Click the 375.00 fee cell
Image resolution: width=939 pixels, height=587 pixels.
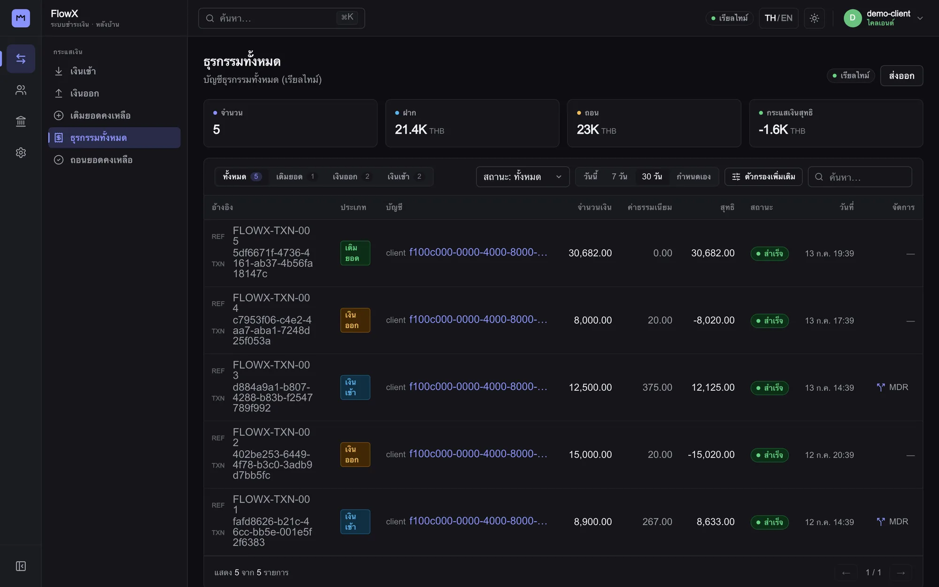pos(657,387)
